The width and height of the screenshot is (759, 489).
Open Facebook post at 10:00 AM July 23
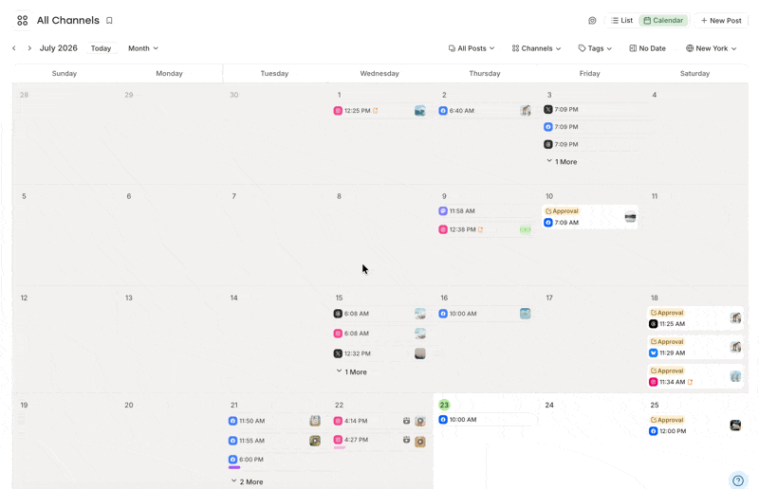click(x=487, y=420)
